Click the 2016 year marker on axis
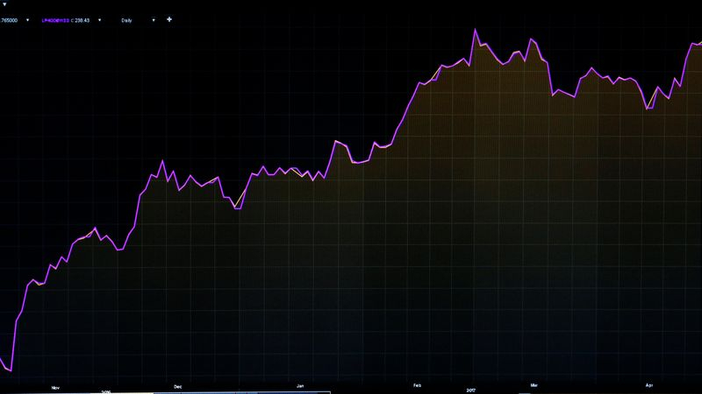702x394 pixels. pyautogui.click(x=105, y=391)
